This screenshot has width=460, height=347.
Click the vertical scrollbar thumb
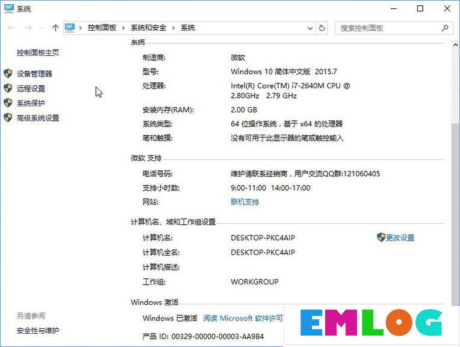[x=456, y=214]
